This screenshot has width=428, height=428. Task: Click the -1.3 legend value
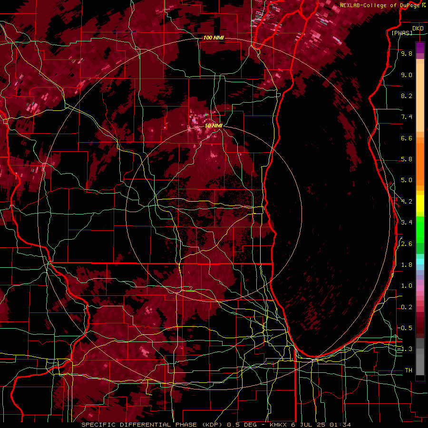coord(405,349)
